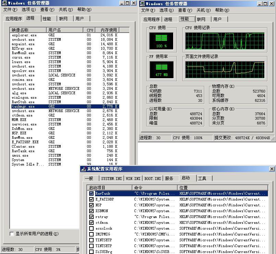Select RSTray.exe process row
The height and width of the screenshot is (254, 276).
(x=65, y=48)
